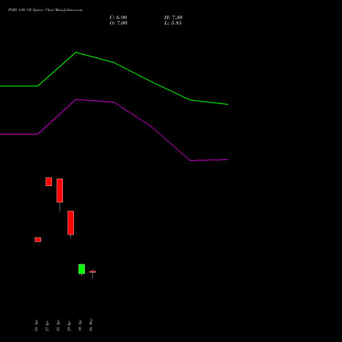
Task: Select the 28 Apr candlestick
Action: tap(60, 195)
